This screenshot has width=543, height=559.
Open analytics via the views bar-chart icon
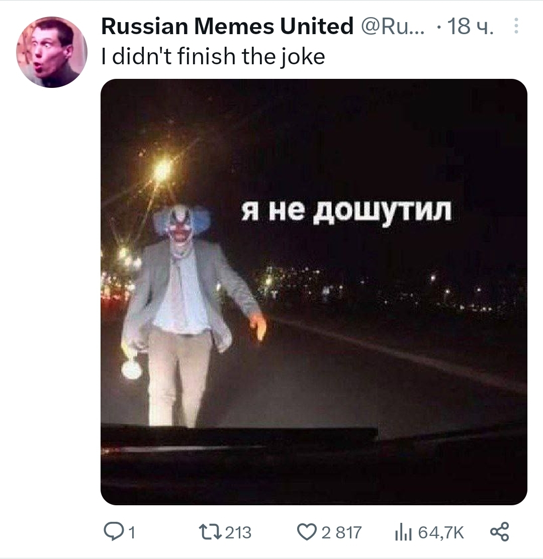404,532
